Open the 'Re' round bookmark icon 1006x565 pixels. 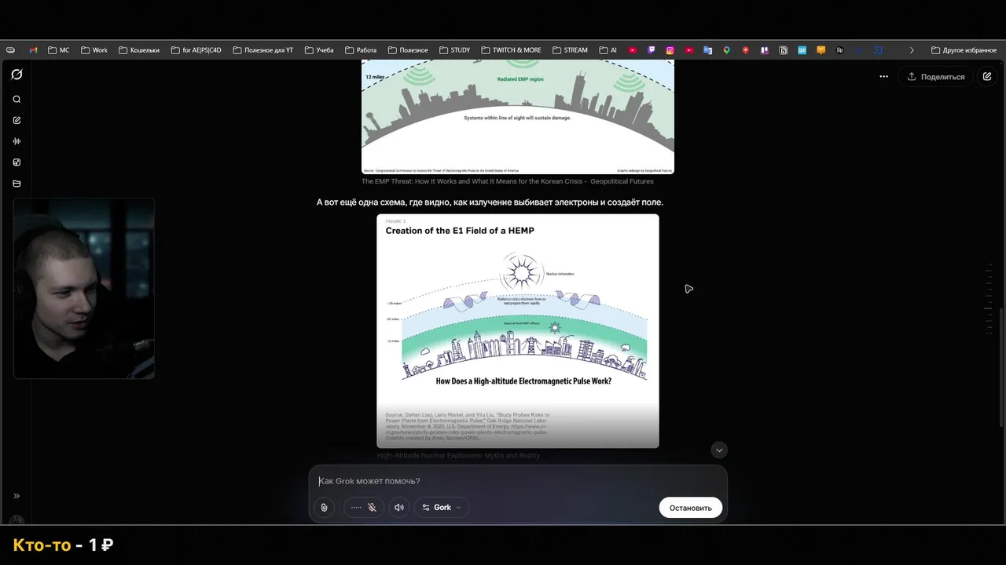click(x=840, y=50)
